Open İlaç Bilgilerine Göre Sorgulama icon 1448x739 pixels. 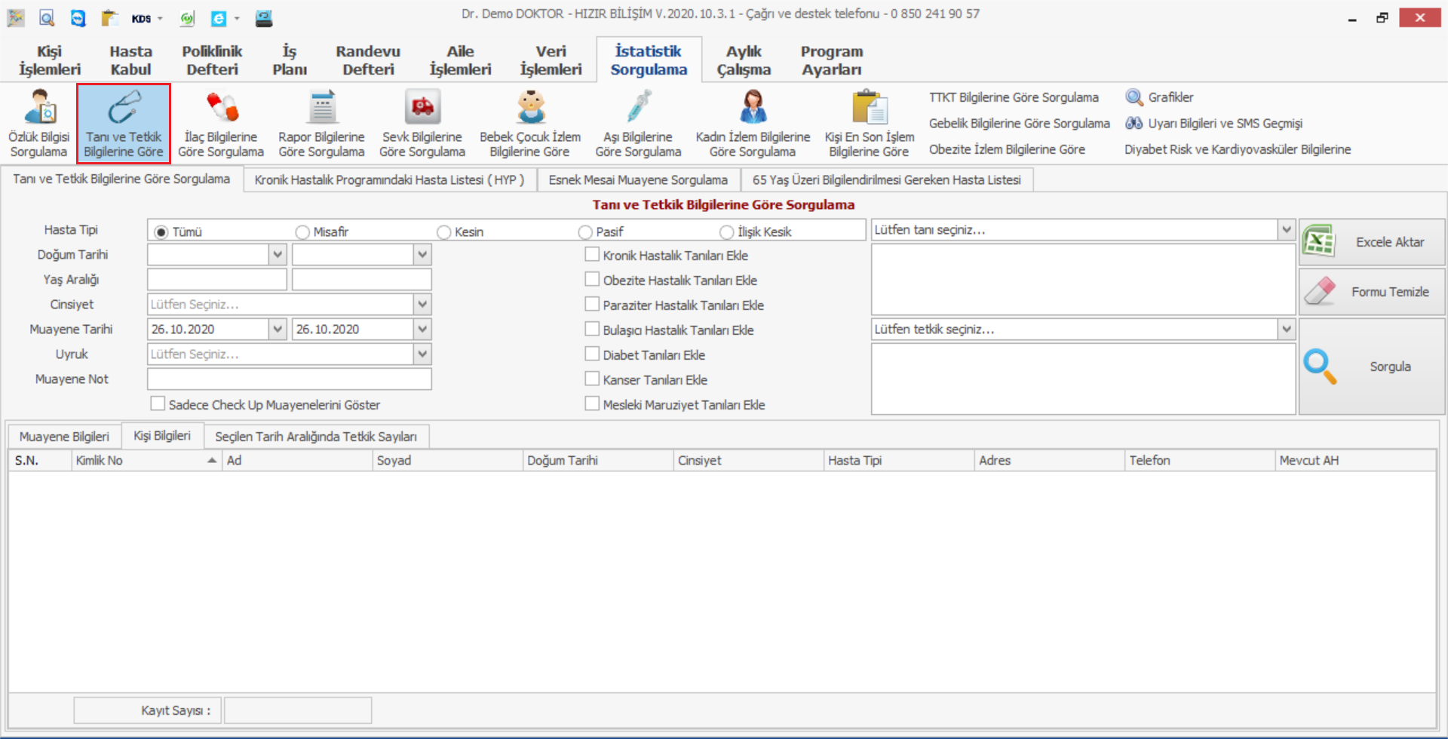pyautogui.click(x=222, y=107)
